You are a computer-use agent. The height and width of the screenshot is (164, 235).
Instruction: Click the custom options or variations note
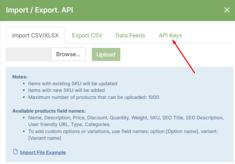[123, 135]
